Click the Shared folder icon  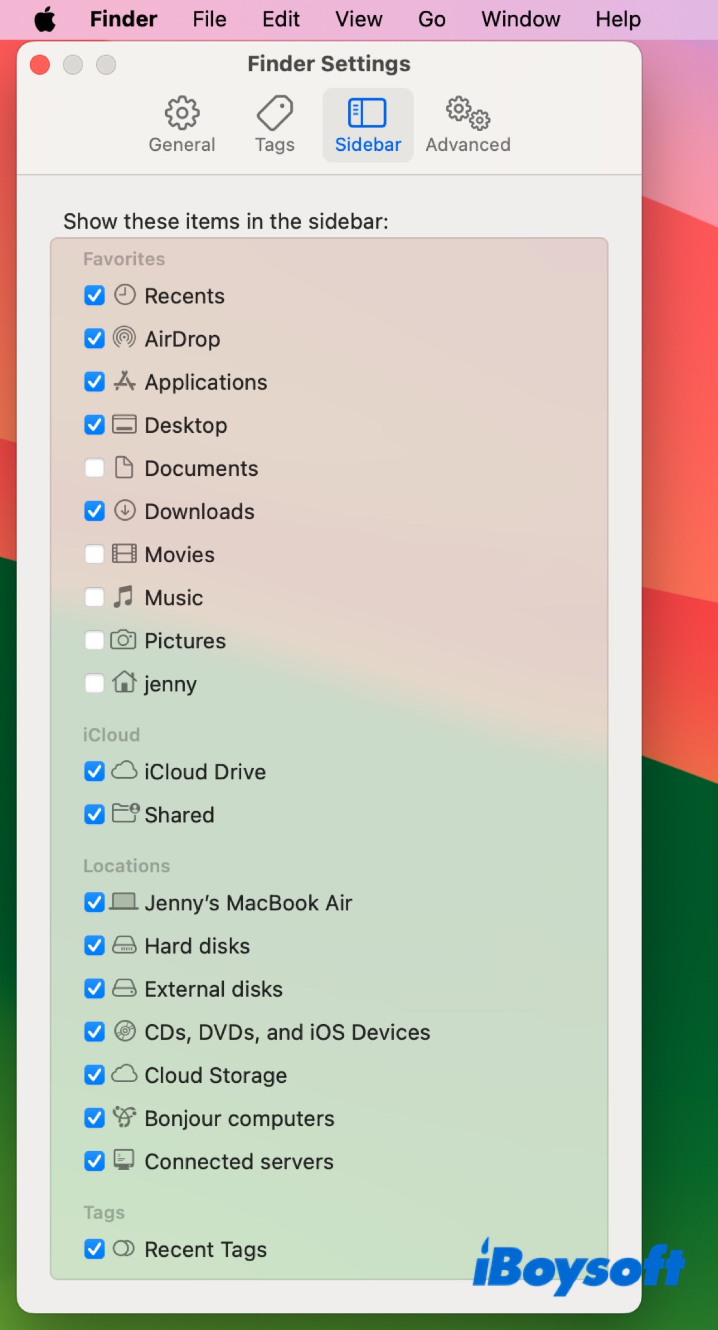coord(126,813)
